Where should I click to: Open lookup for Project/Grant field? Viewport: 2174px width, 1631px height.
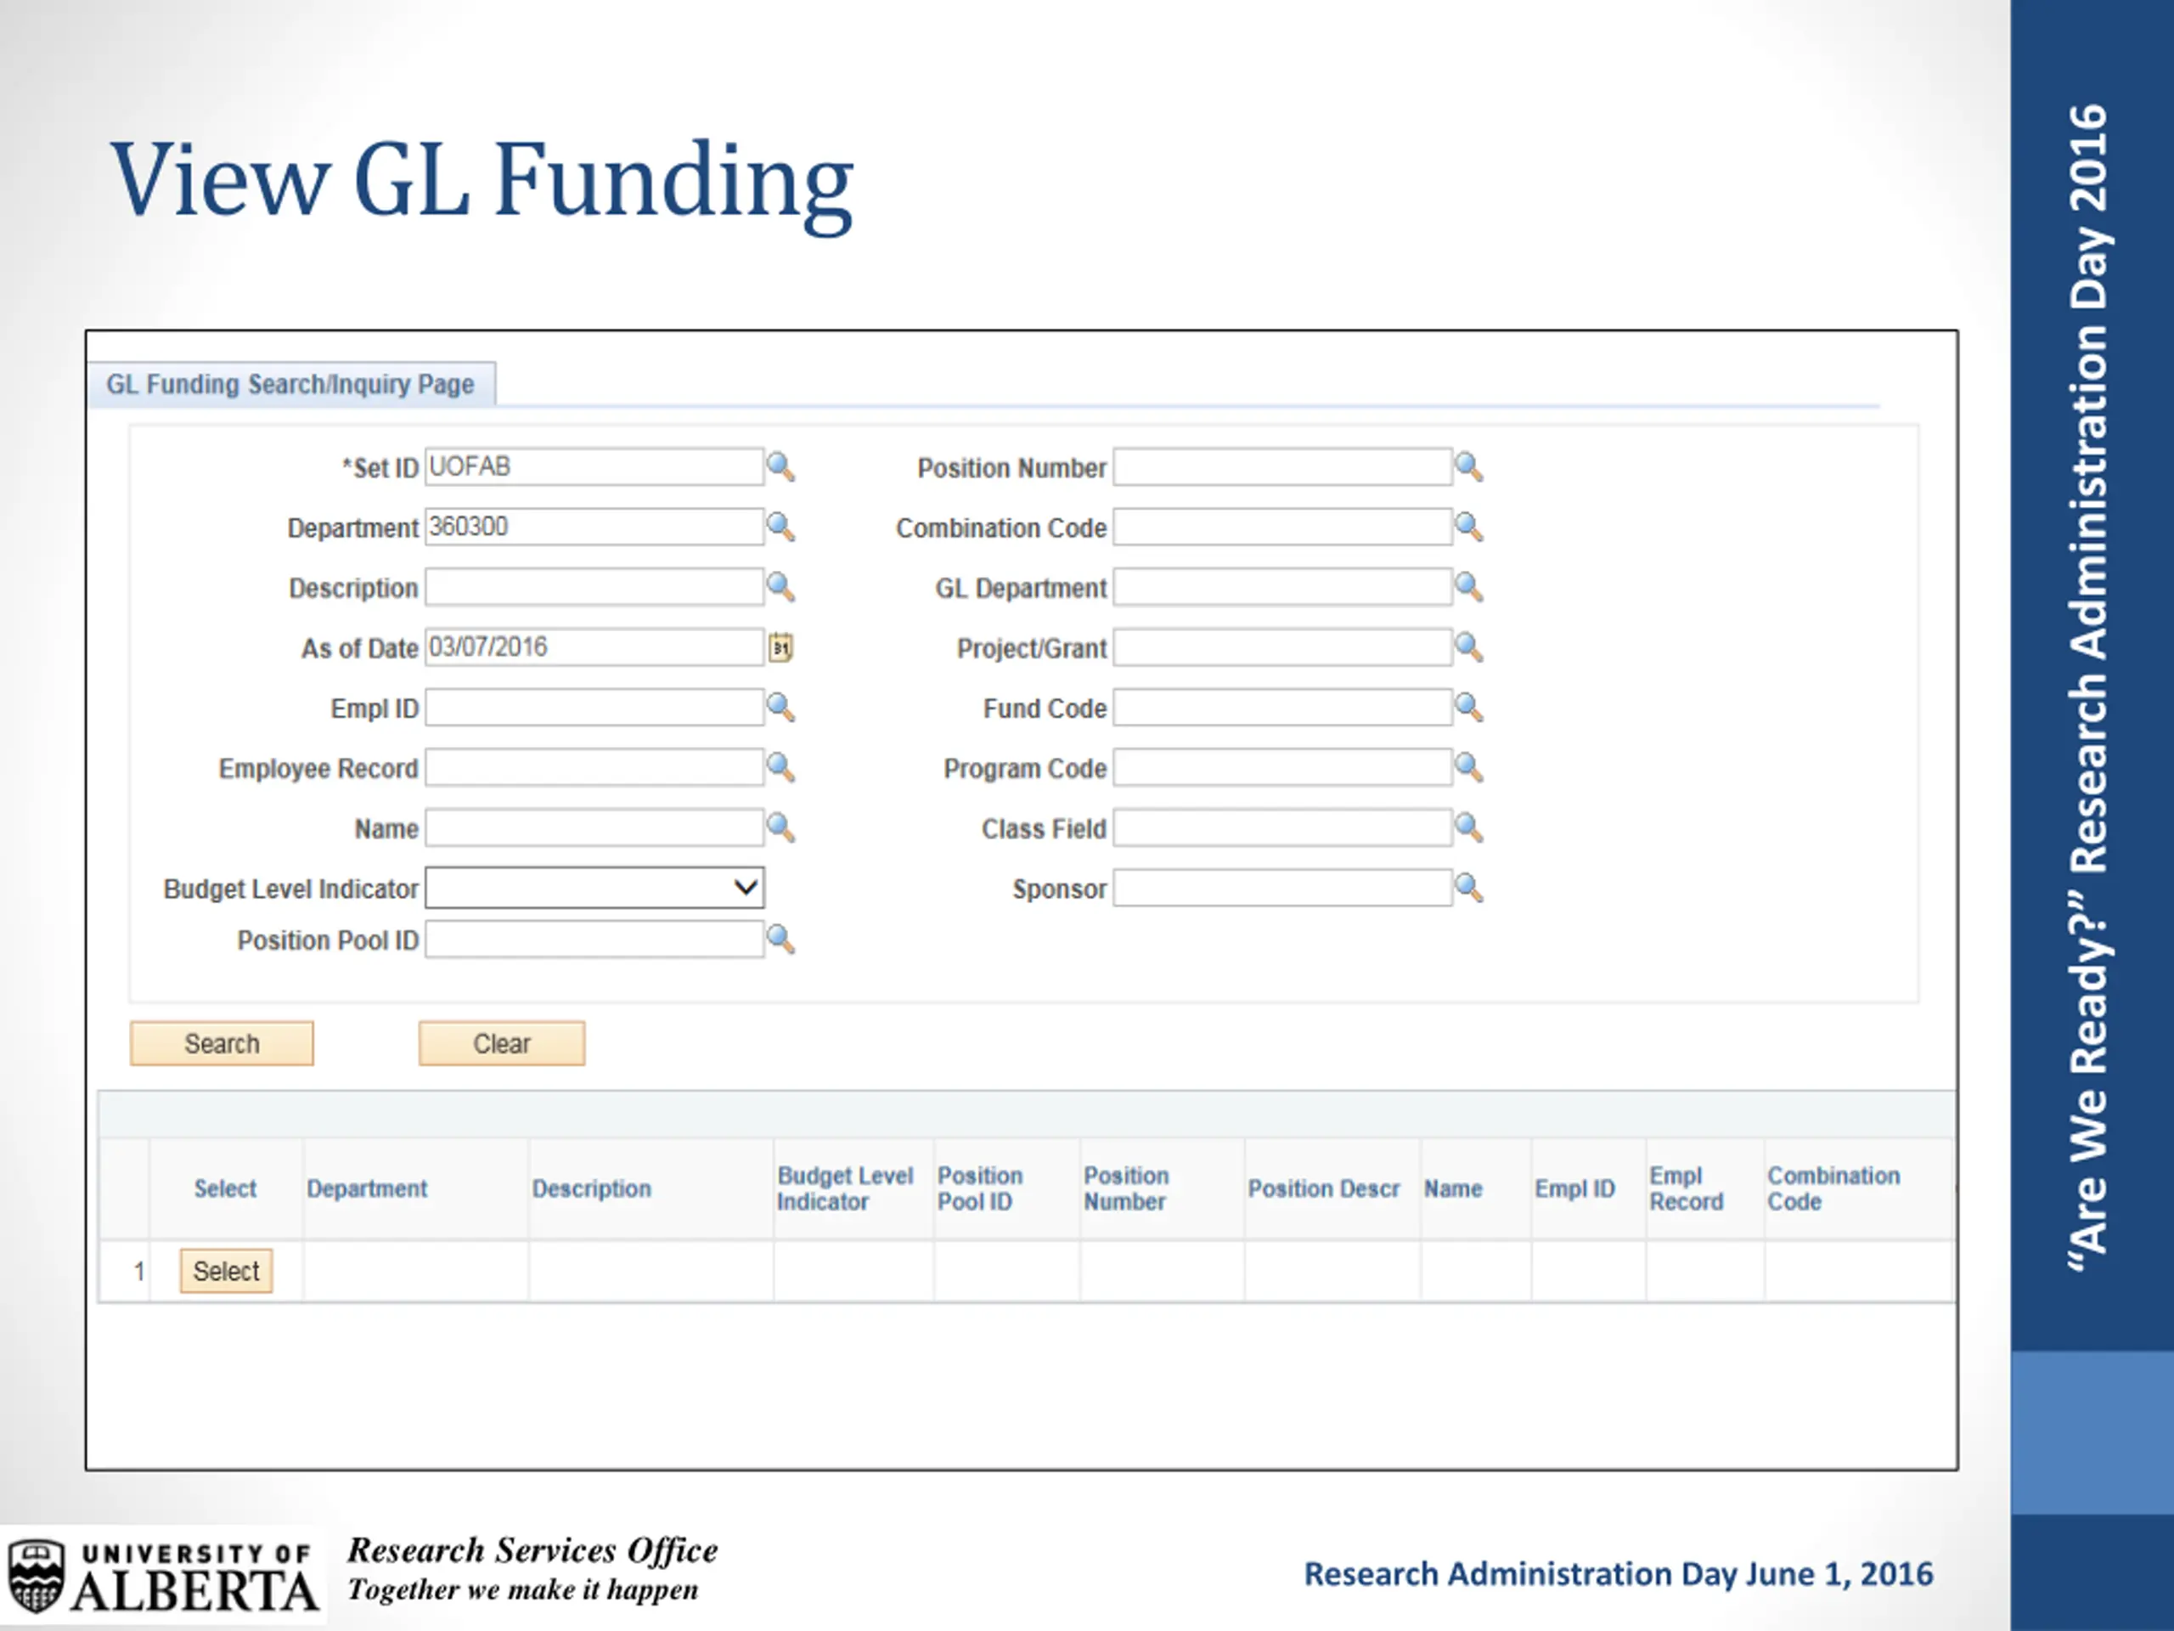pos(1468,648)
